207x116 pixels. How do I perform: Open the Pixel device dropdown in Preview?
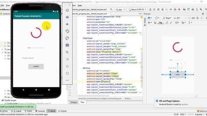click(167, 18)
